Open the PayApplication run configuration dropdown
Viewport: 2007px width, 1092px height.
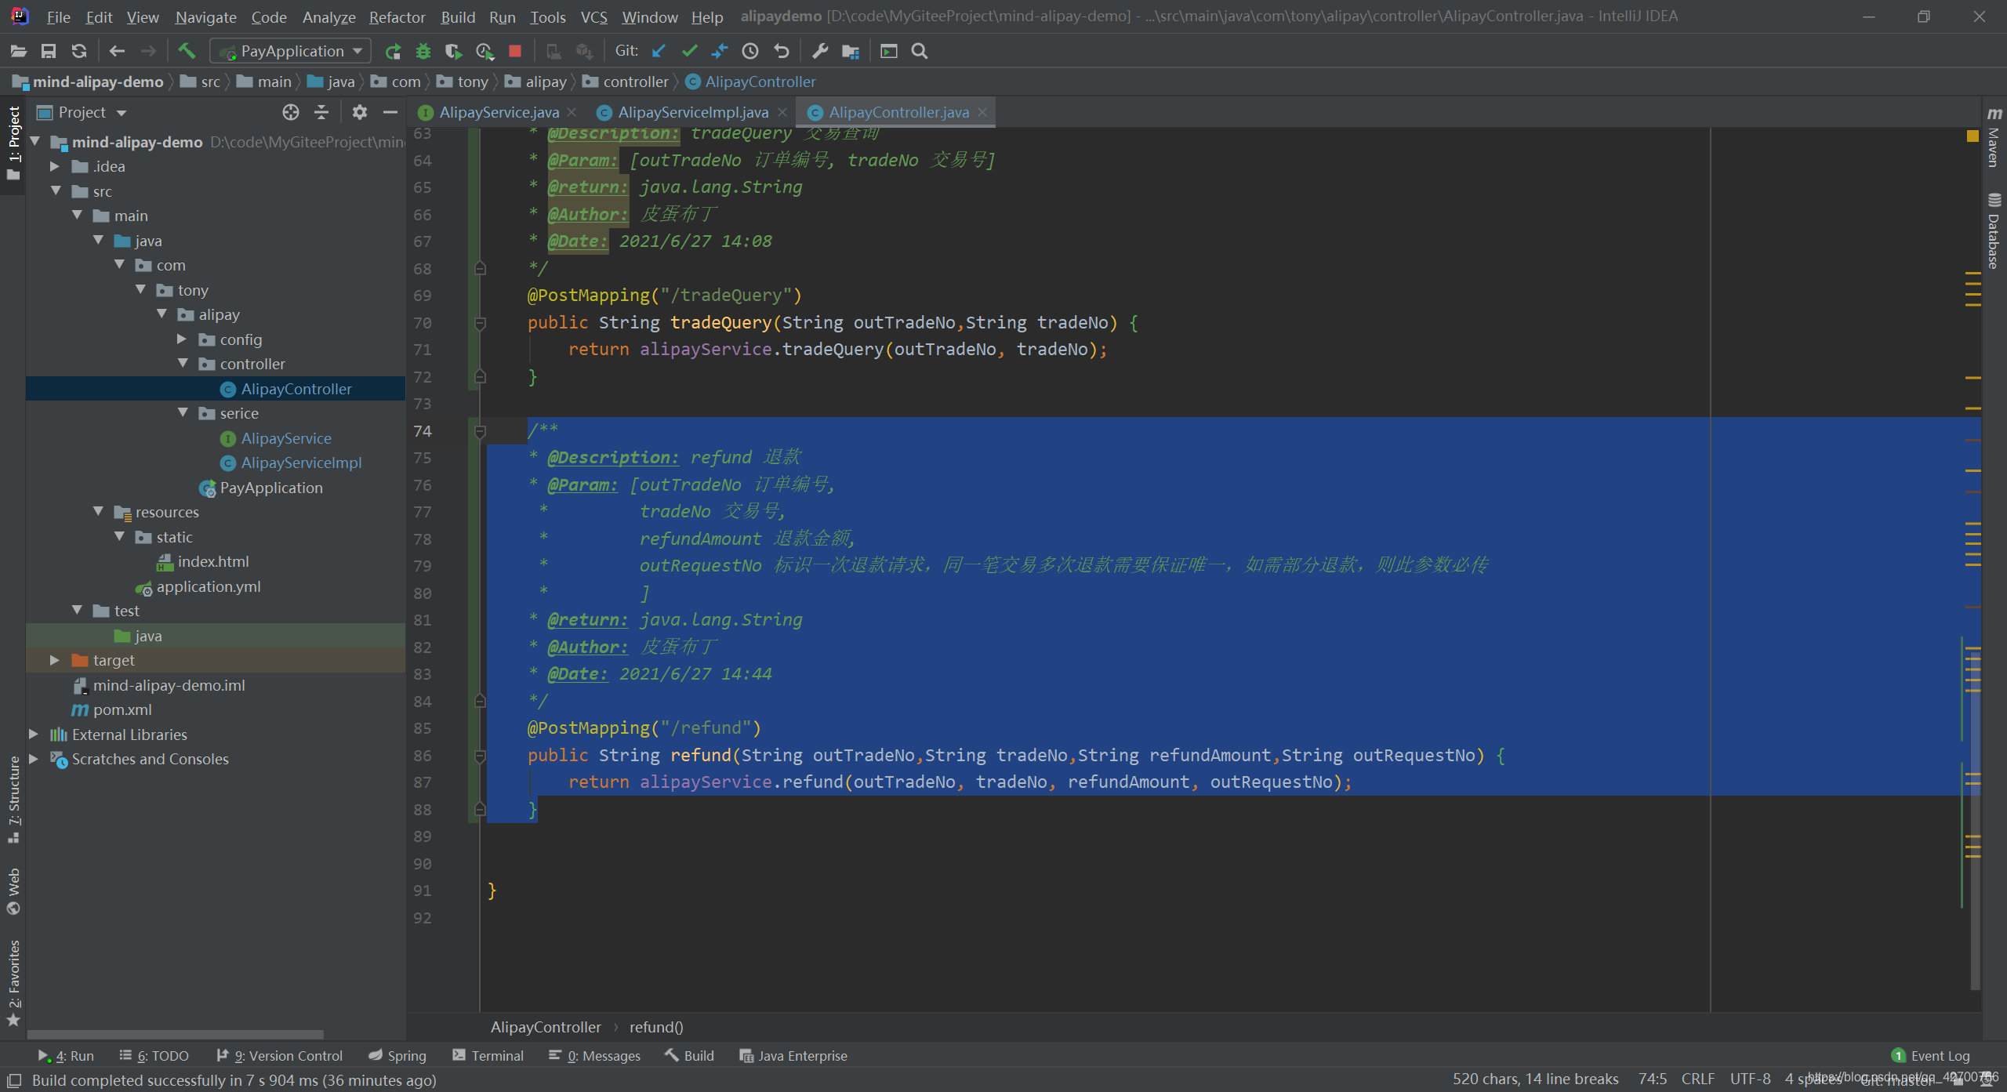(x=291, y=51)
